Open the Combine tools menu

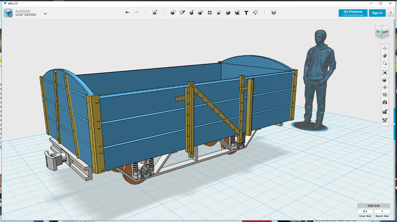pyautogui.click(x=228, y=13)
